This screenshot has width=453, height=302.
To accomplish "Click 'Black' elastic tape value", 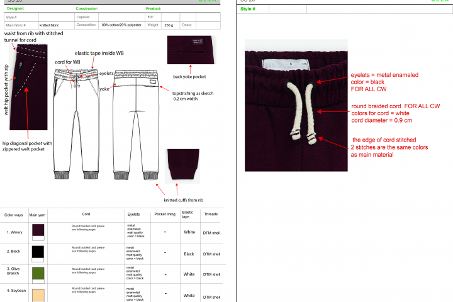I will pyautogui.click(x=189, y=254).
